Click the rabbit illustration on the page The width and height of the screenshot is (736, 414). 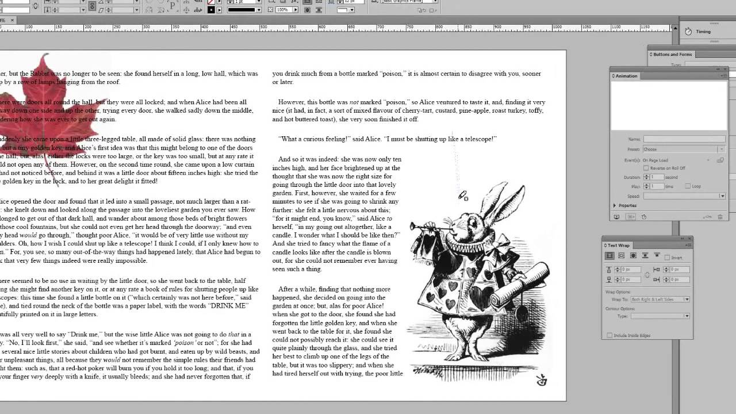[x=479, y=282]
